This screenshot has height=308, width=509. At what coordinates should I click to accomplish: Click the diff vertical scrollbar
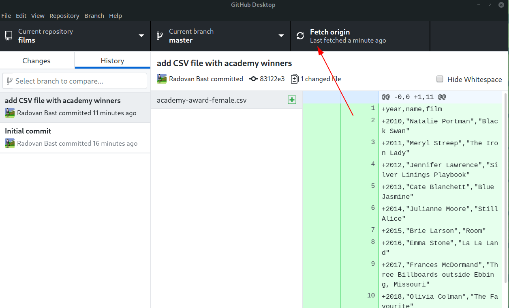coord(505,188)
